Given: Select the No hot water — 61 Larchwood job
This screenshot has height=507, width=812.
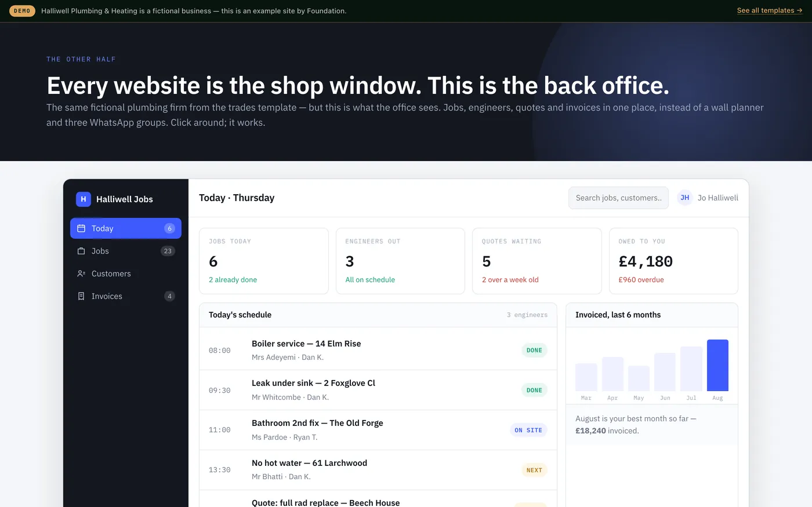Looking at the screenshot, I should pyautogui.click(x=378, y=470).
